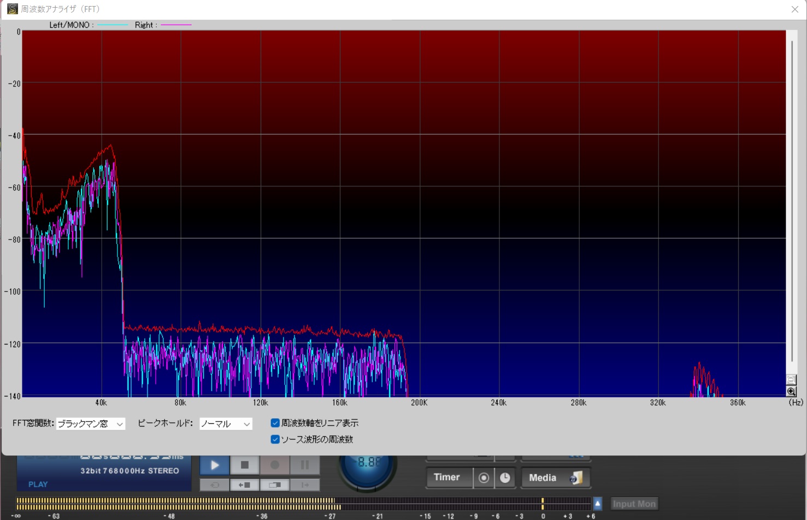Open the Media button
Screen dimensions: 807x520
(x=555, y=478)
